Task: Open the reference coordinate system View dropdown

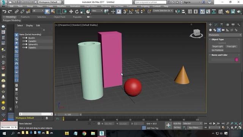Action: point(97,11)
